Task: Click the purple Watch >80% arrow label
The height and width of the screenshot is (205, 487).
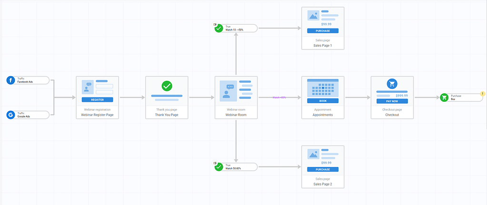Action: (x=279, y=98)
